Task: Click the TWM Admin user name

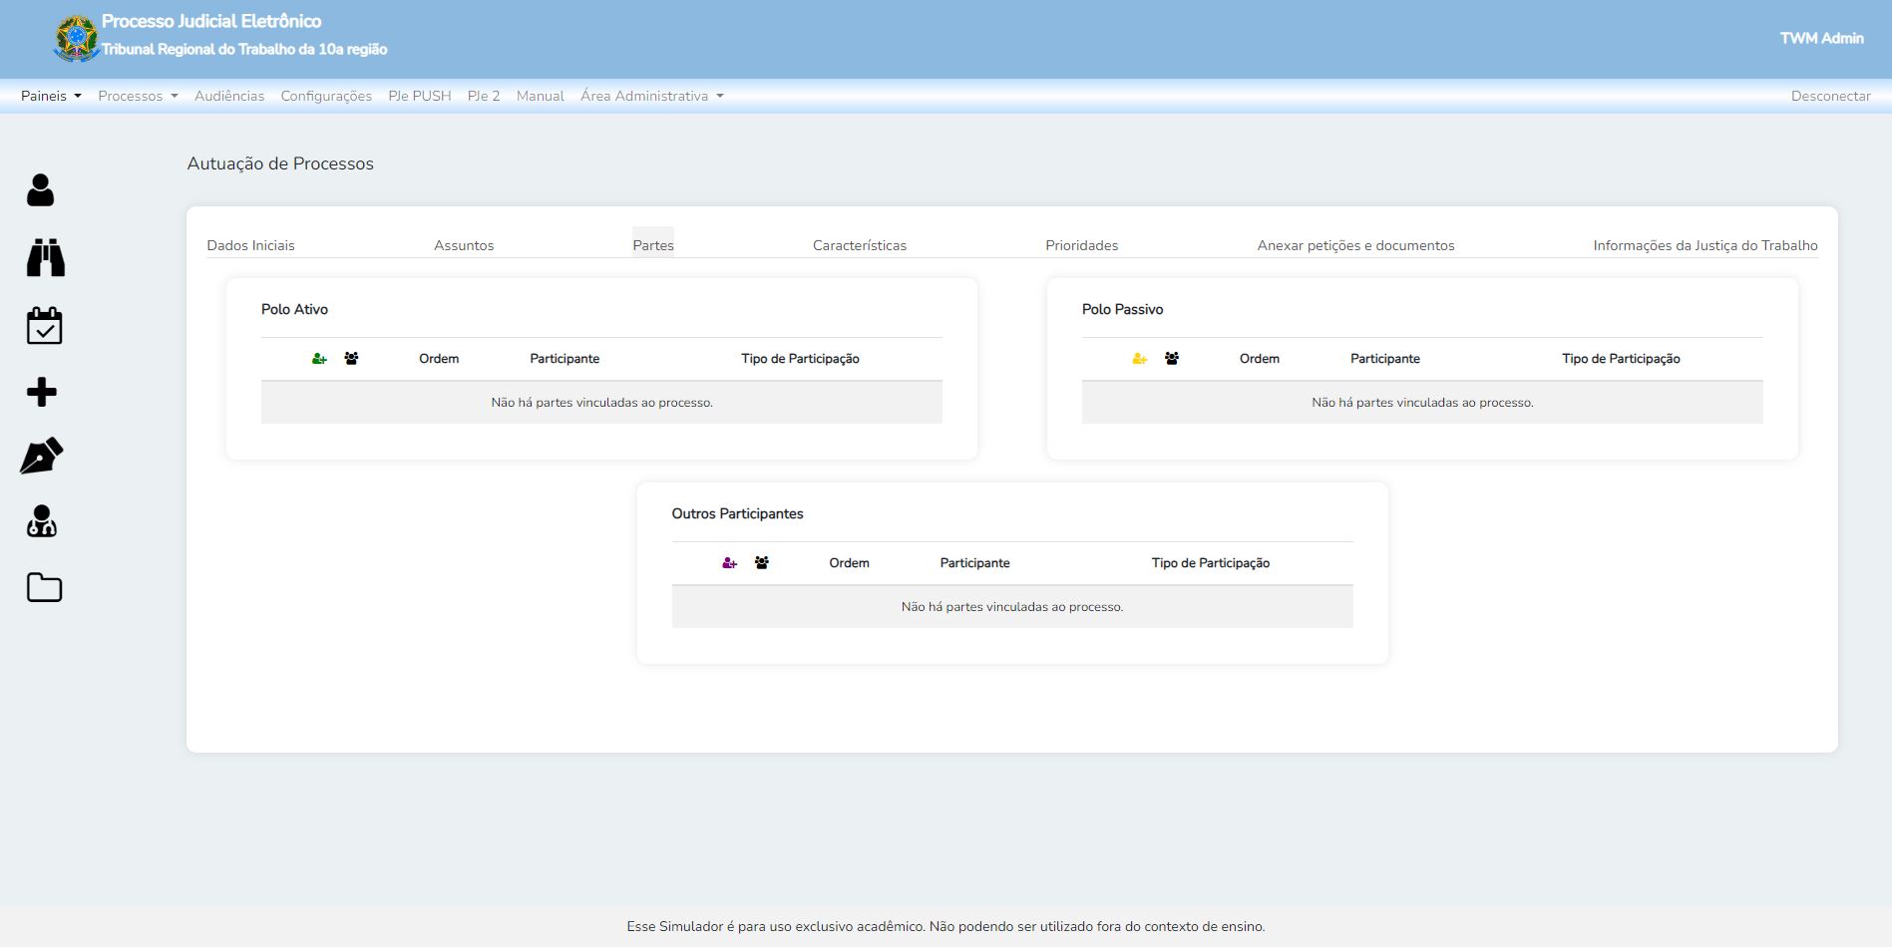Action: click(1822, 38)
